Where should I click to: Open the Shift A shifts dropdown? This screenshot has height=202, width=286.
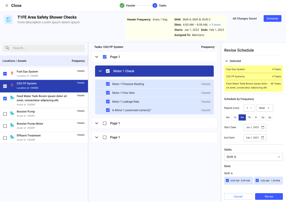click(x=253, y=157)
